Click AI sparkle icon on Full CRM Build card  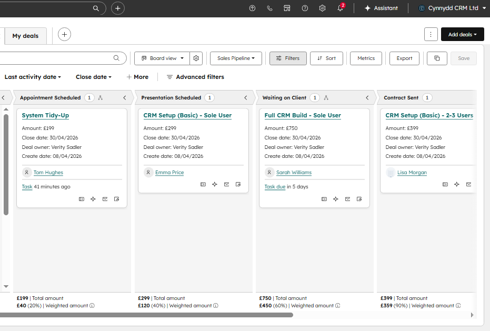pyautogui.click(x=336, y=199)
